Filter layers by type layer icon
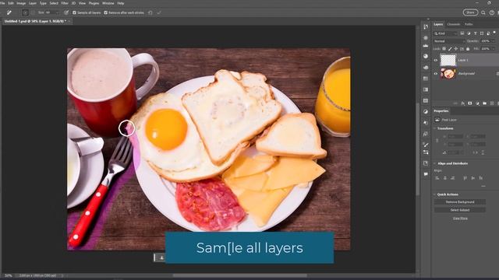This screenshot has width=499, height=280. coord(476,33)
